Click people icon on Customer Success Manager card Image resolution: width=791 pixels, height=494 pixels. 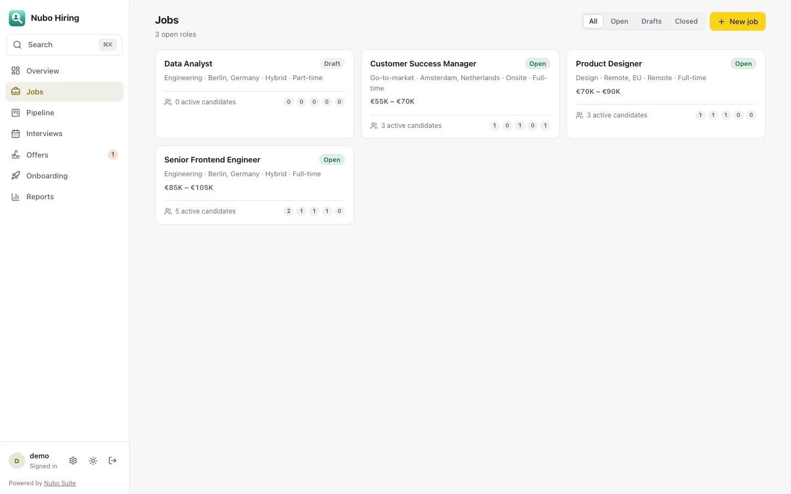click(x=374, y=126)
